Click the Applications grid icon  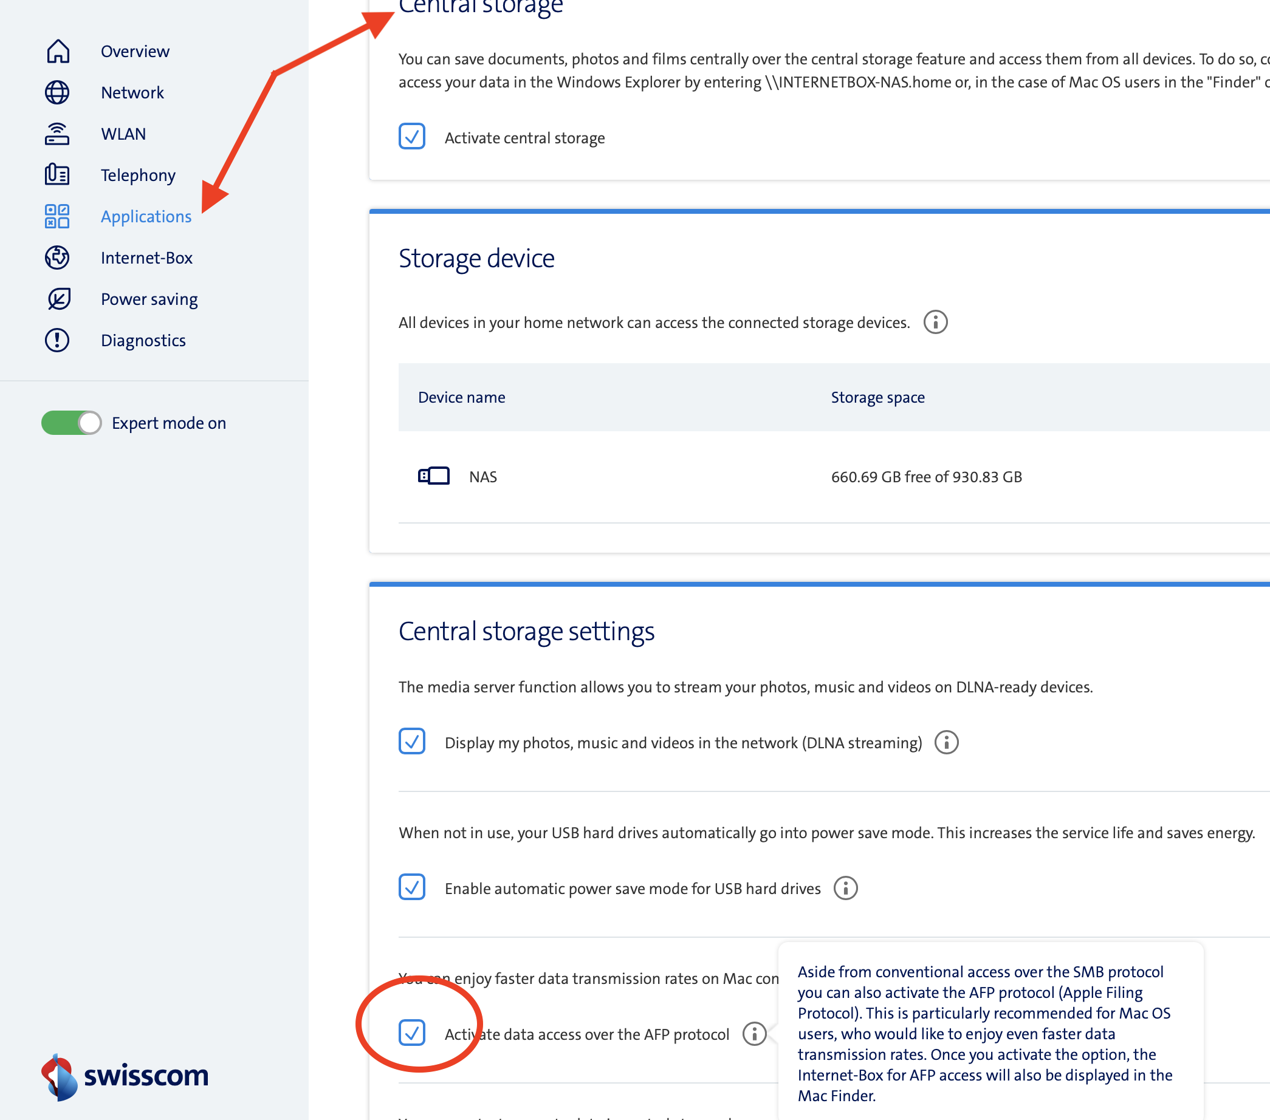click(57, 216)
